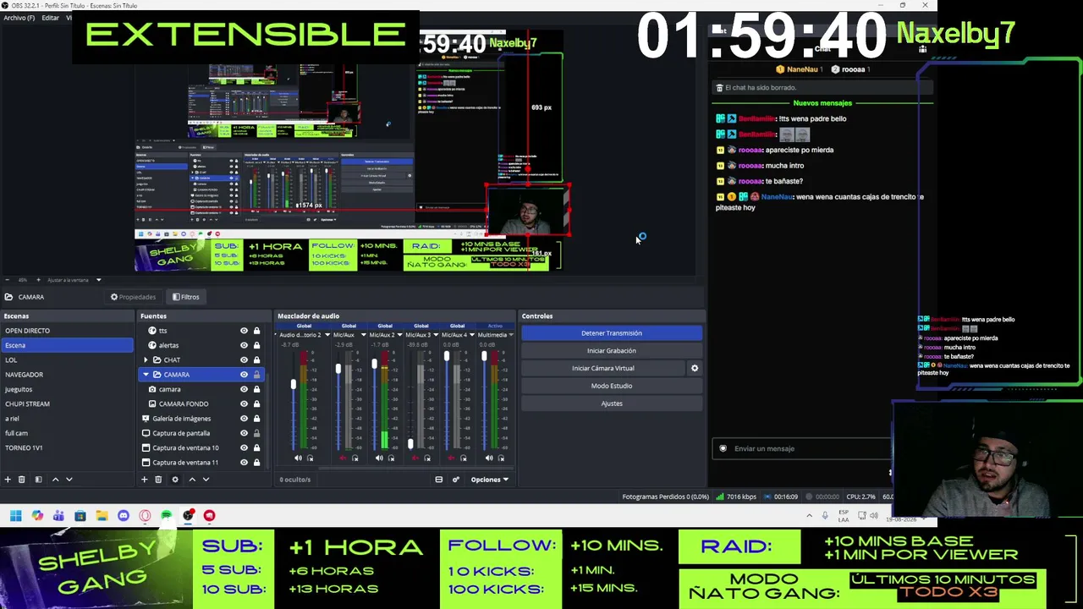Open source properties gear in Fuentes toolbar
The width and height of the screenshot is (1083, 609).
tap(175, 480)
